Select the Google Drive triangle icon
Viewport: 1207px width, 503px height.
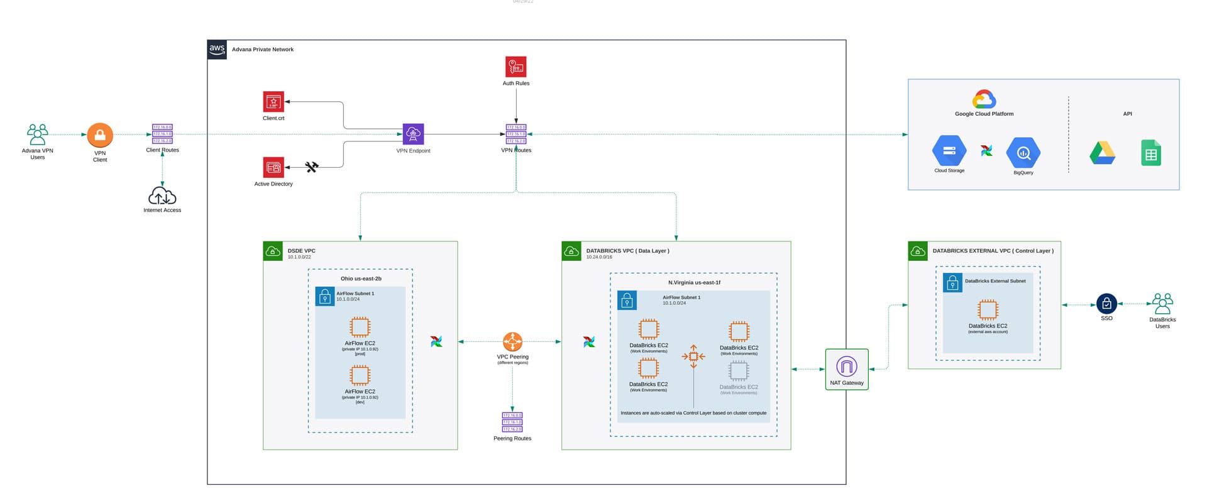(1103, 153)
